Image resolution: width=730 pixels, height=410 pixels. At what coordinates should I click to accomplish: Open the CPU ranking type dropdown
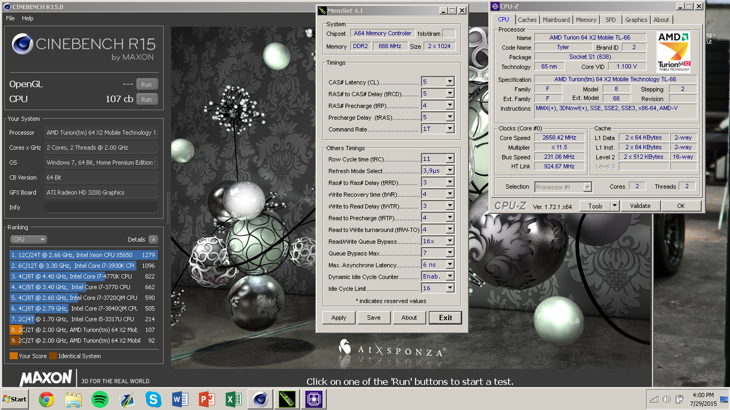tap(29, 239)
